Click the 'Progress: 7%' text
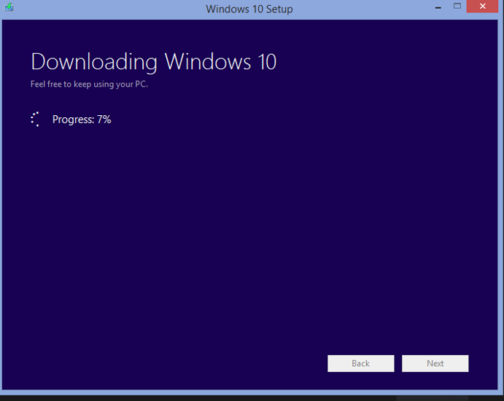This screenshot has height=401, width=504. click(x=82, y=120)
